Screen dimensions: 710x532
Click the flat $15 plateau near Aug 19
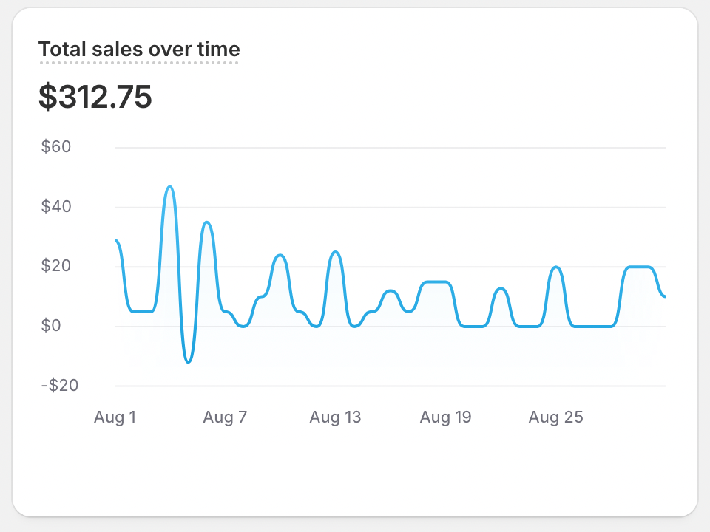(436, 282)
